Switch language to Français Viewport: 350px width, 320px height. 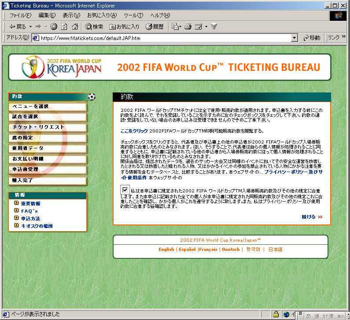pyautogui.click(x=208, y=250)
